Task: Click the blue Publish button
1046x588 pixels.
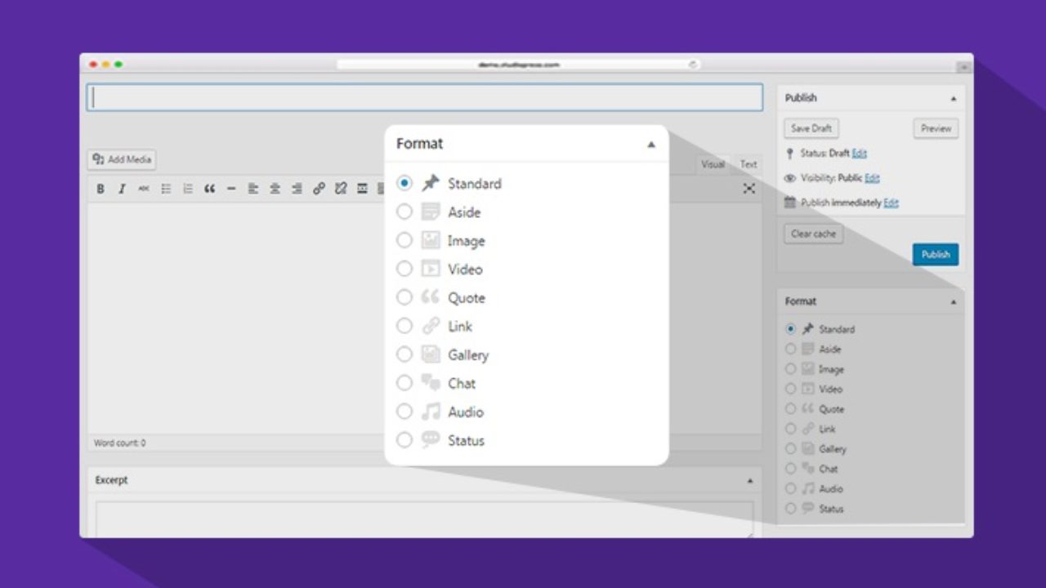Action: click(936, 254)
